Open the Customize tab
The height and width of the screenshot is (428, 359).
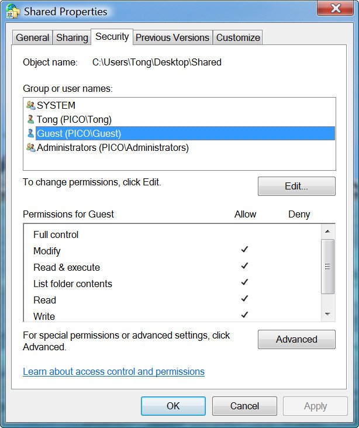[237, 37]
